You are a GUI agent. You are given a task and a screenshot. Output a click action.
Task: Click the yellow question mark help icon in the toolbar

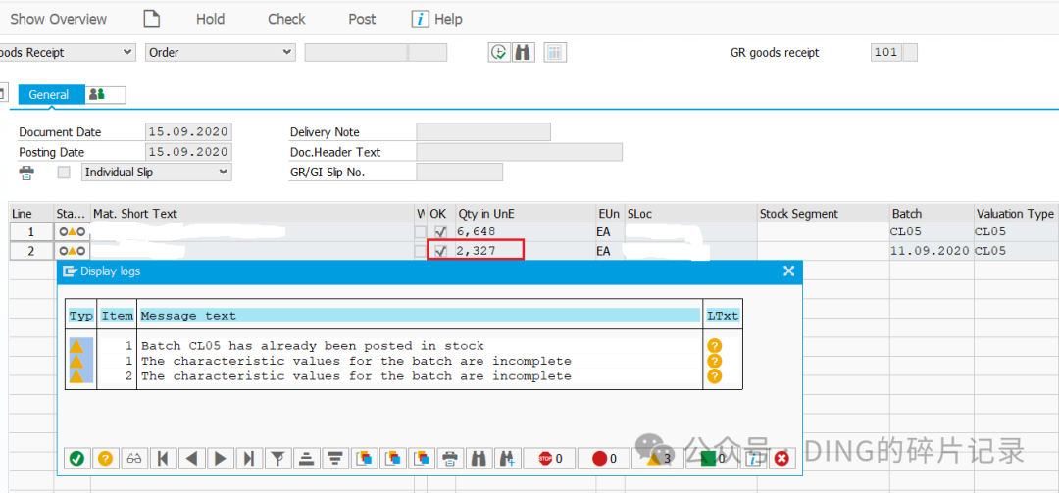(x=105, y=459)
